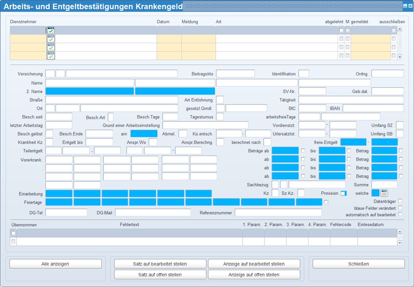Toggle M checkbox in first Dienstnehmer row
The width and height of the screenshot is (414, 287).
348,30
